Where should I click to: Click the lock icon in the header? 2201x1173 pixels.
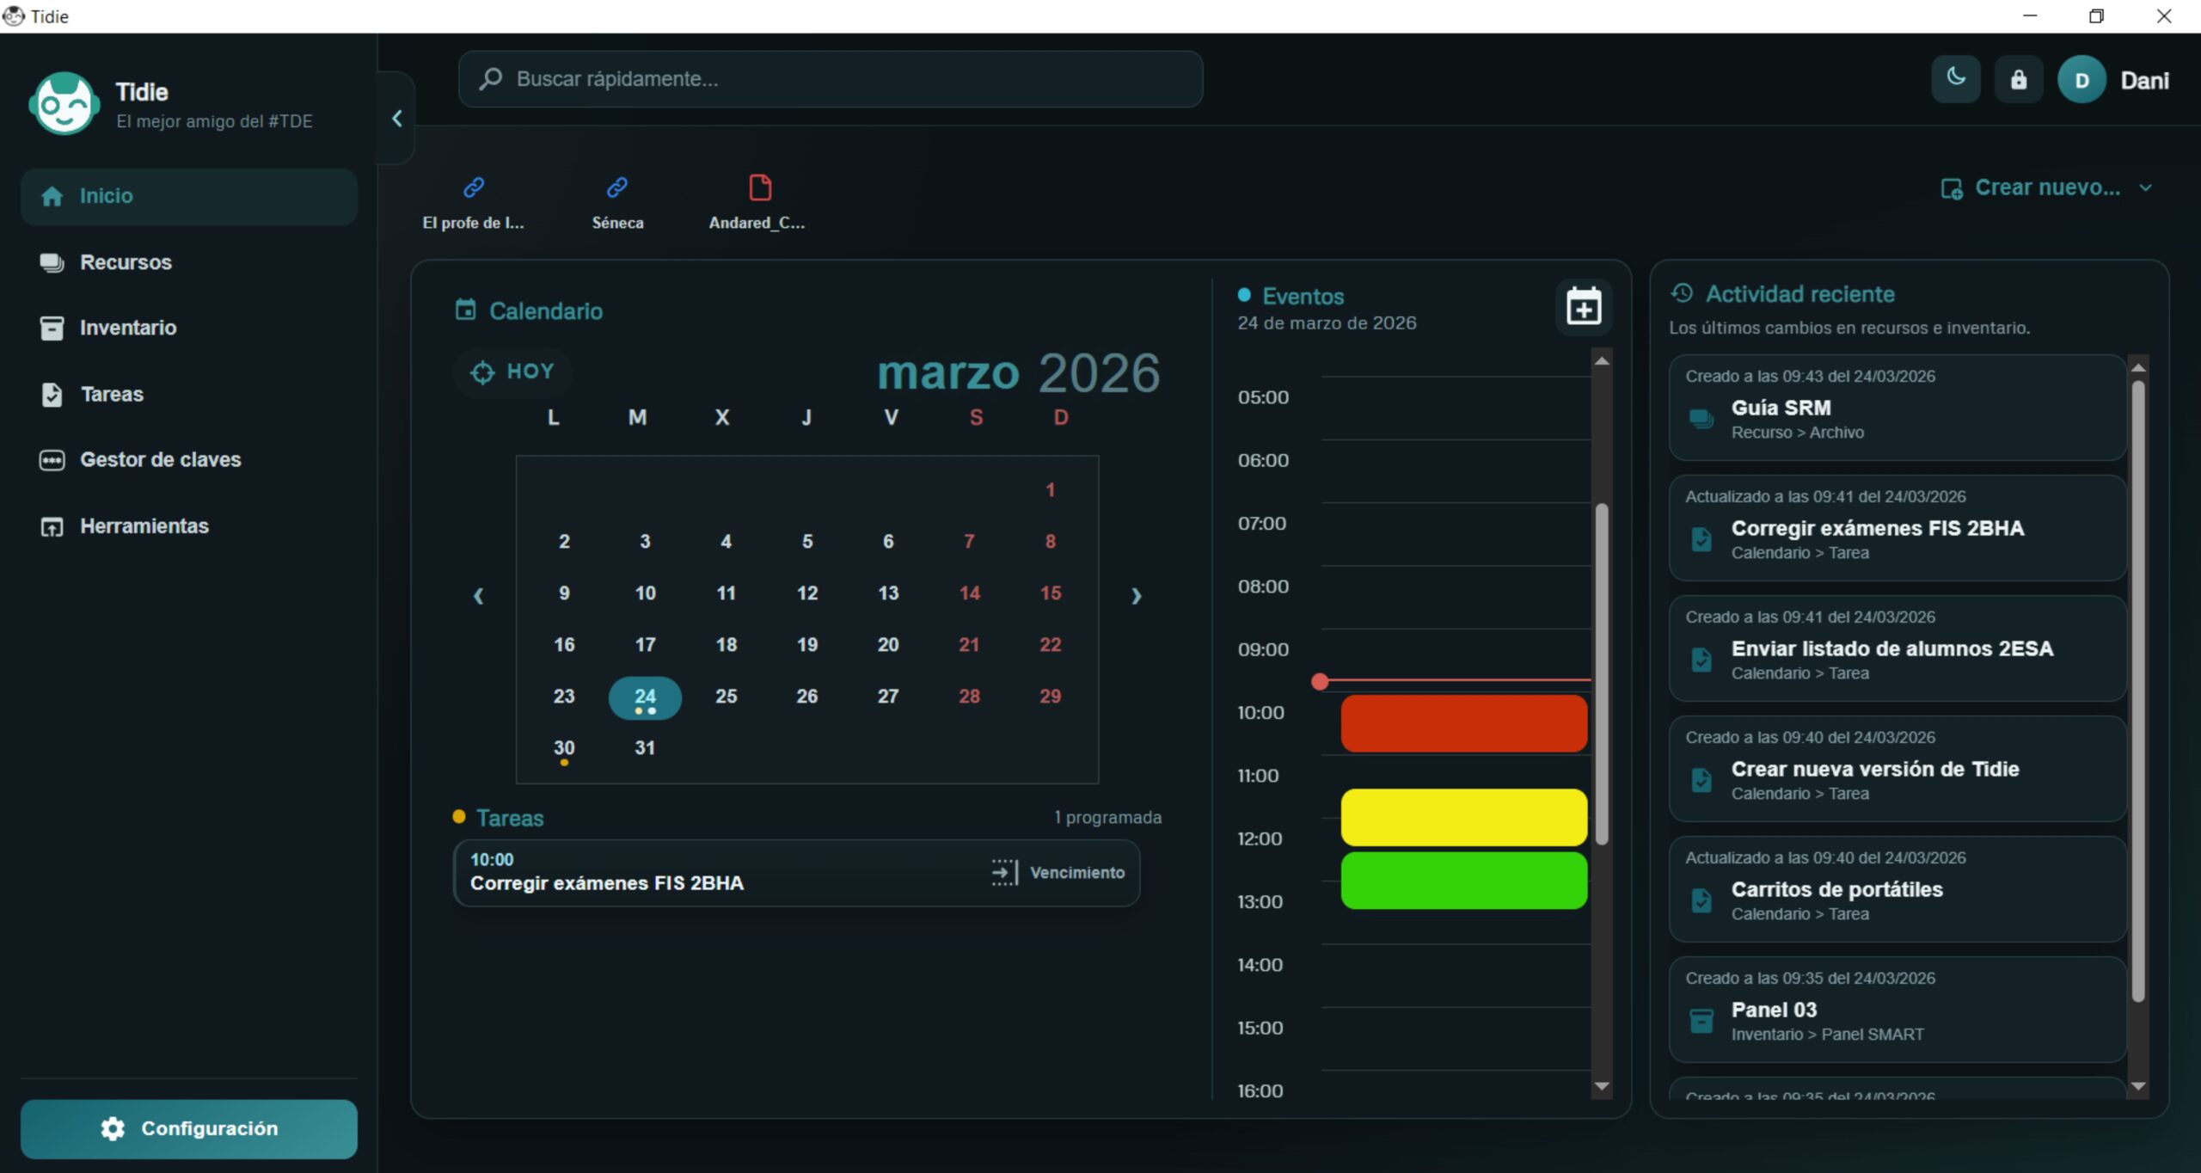tap(2018, 80)
